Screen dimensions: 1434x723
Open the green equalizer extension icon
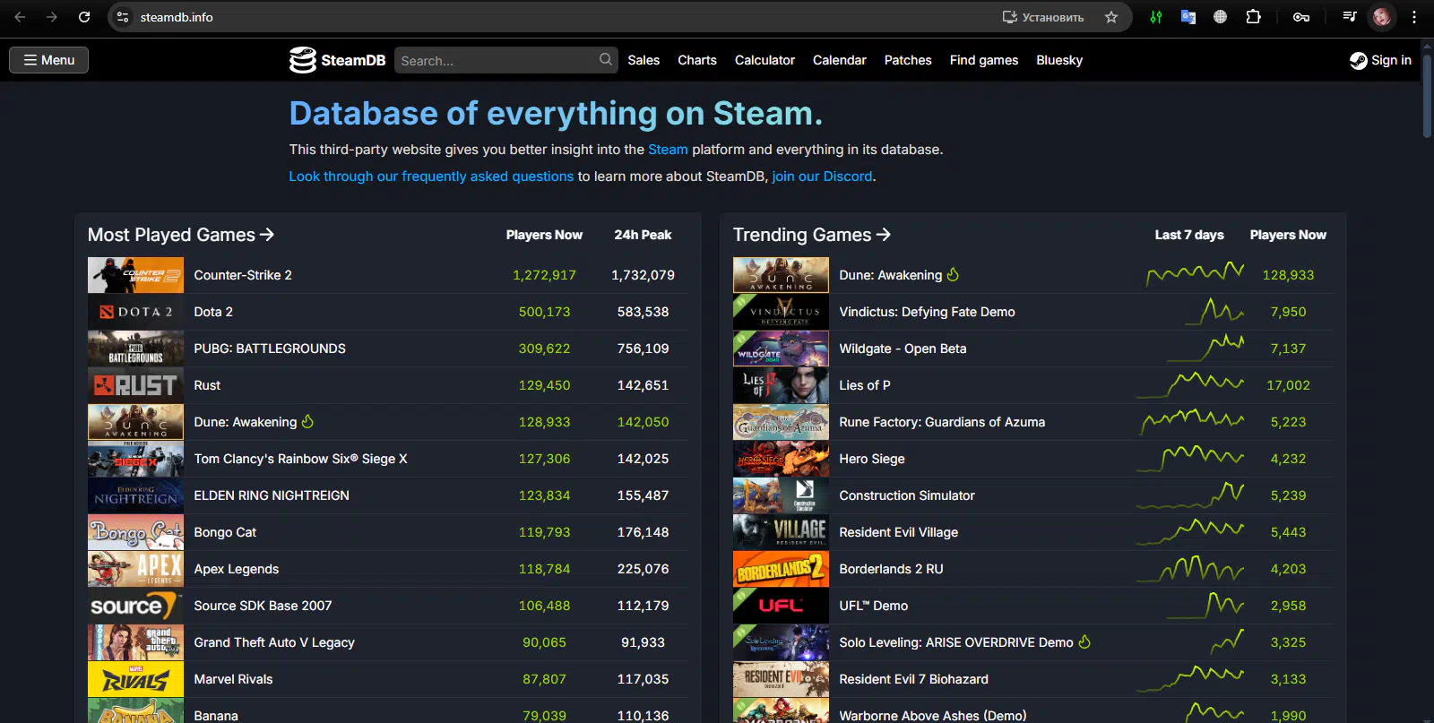(x=1156, y=17)
